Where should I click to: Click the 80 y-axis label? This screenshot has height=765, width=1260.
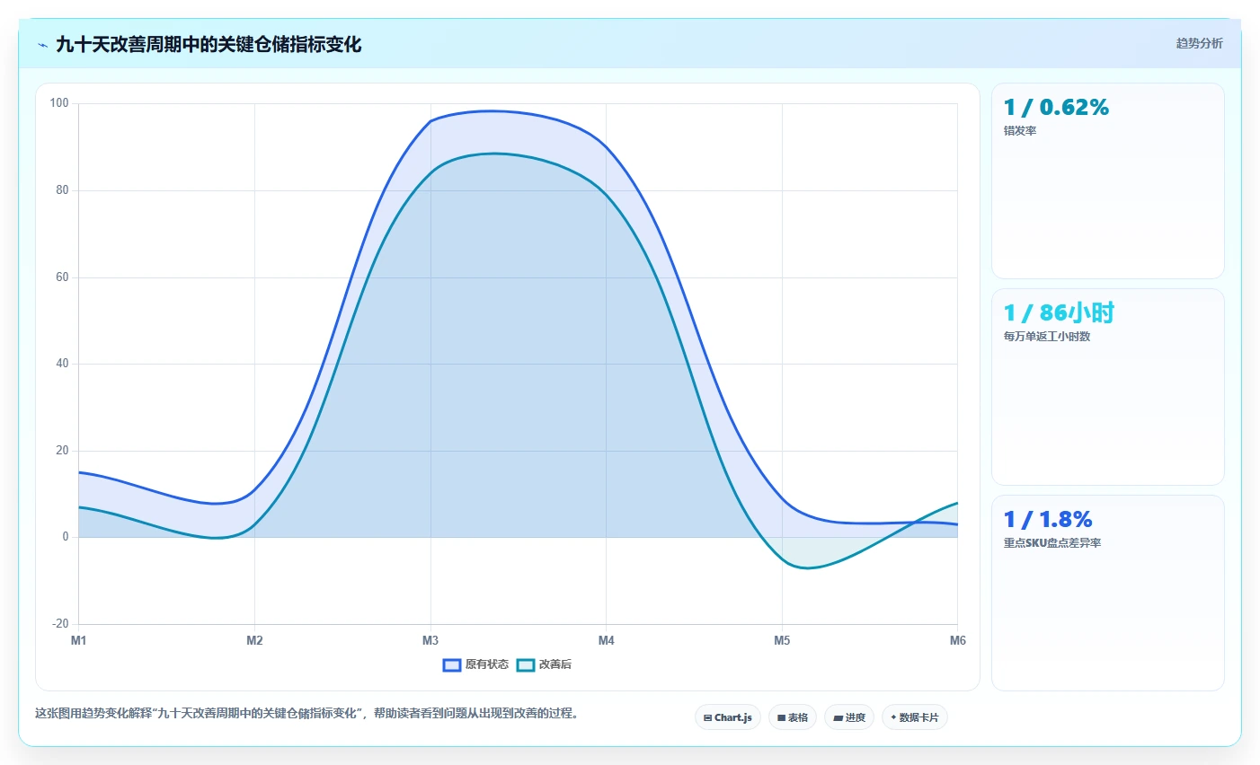coord(62,190)
